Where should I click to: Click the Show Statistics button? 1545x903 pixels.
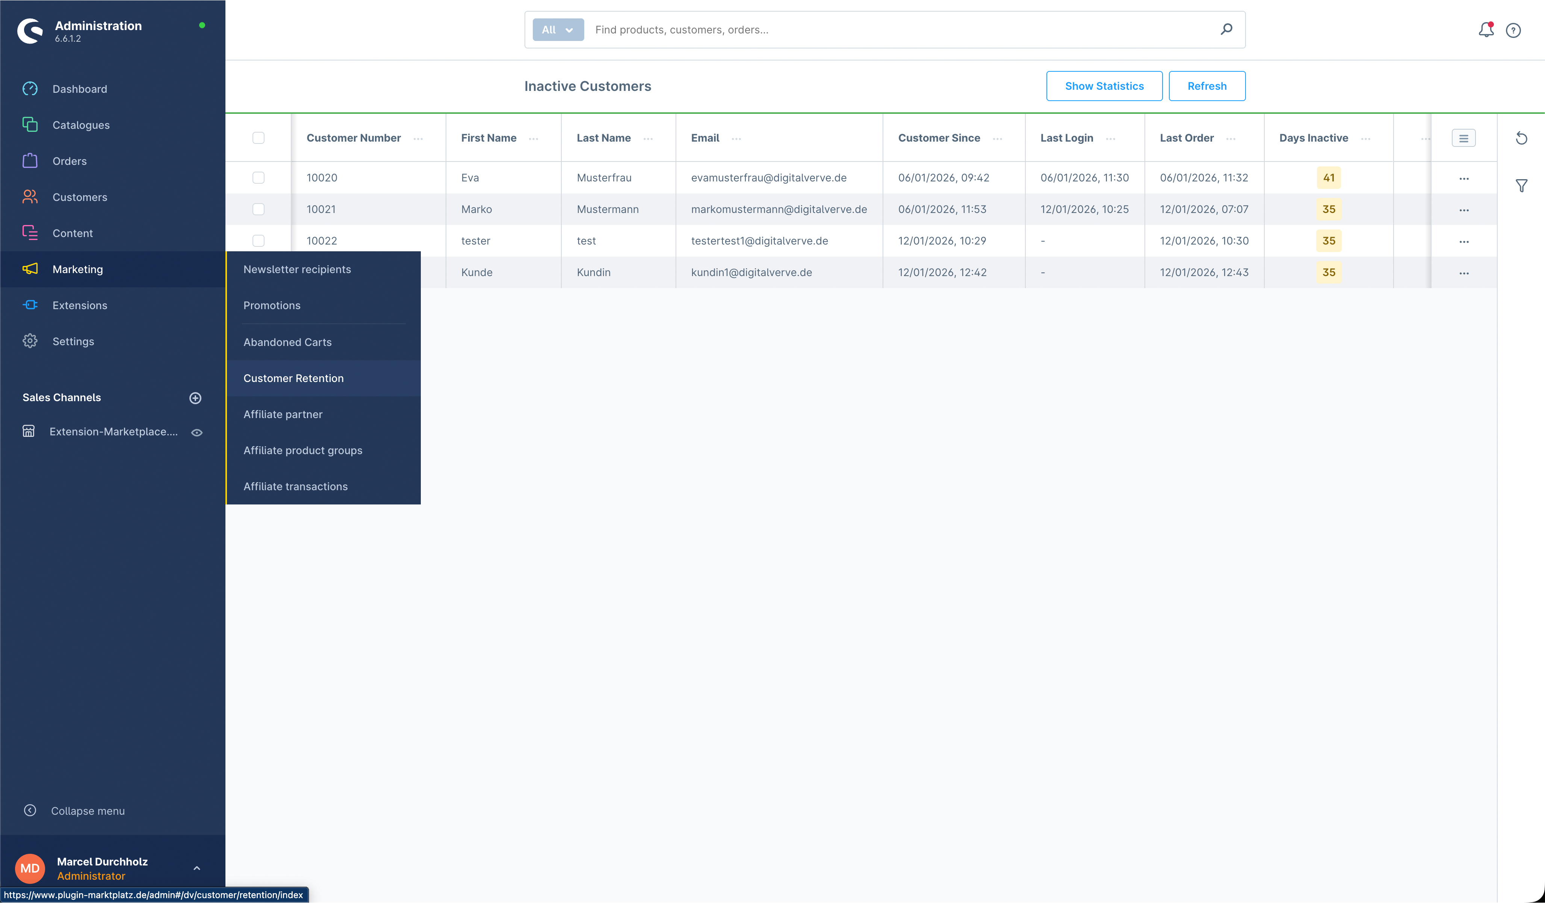coord(1104,86)
